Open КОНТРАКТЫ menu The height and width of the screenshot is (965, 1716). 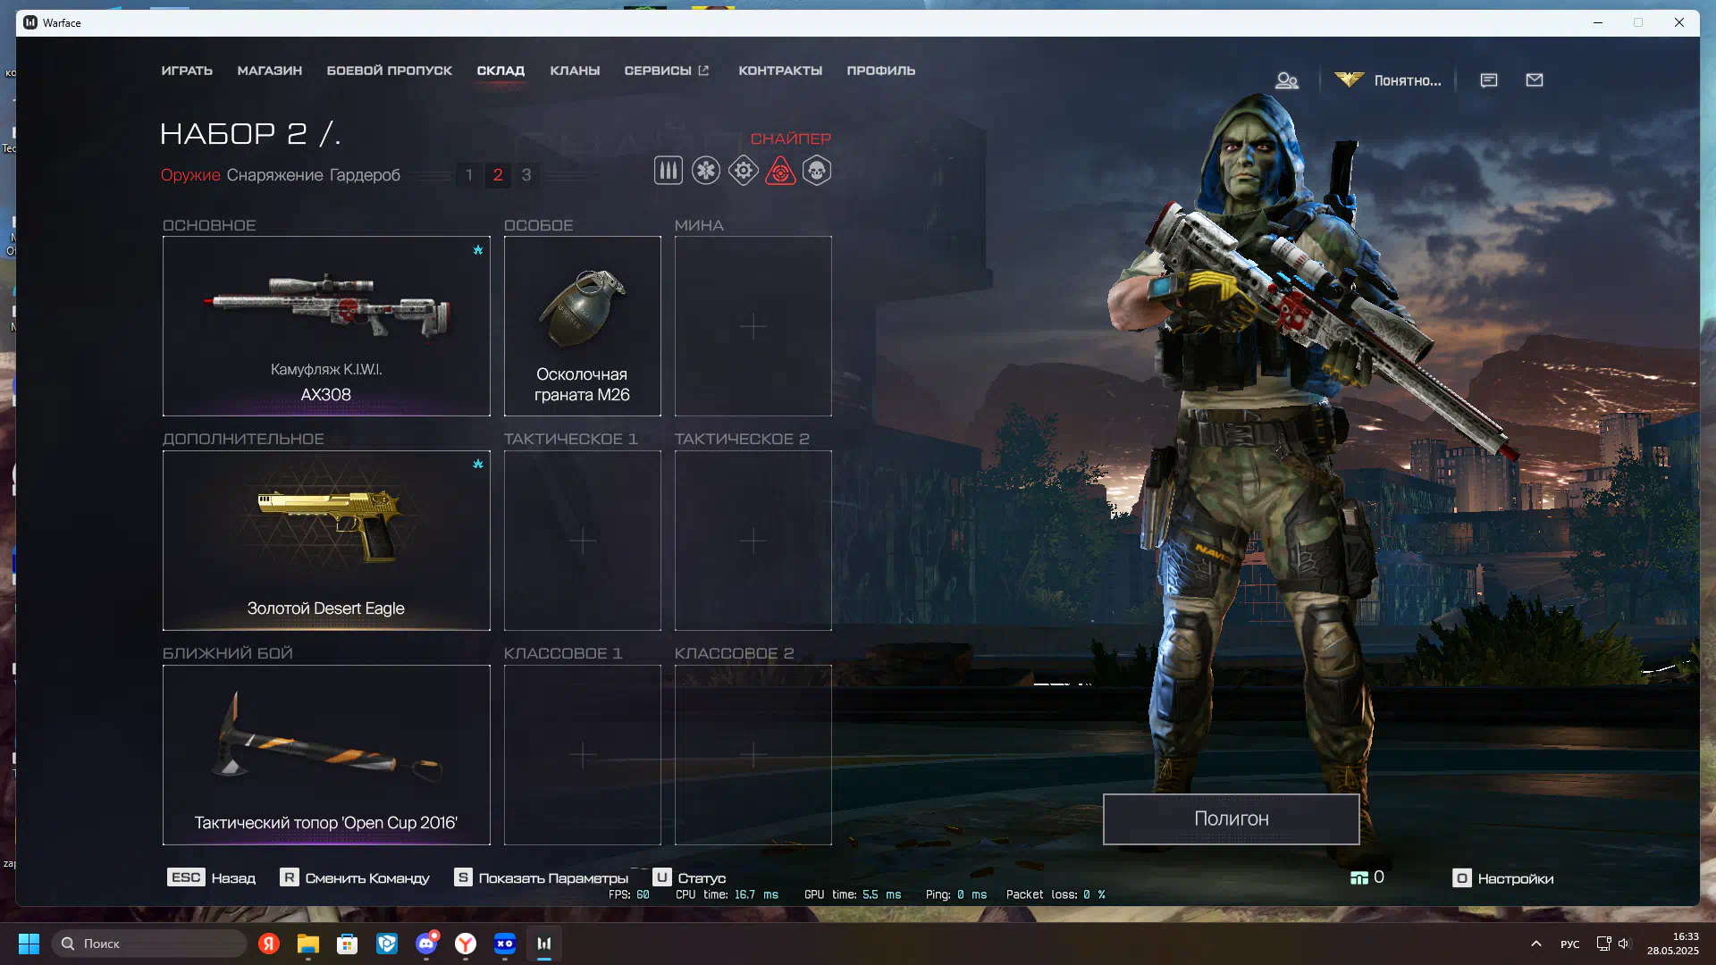tap(780, 71)
